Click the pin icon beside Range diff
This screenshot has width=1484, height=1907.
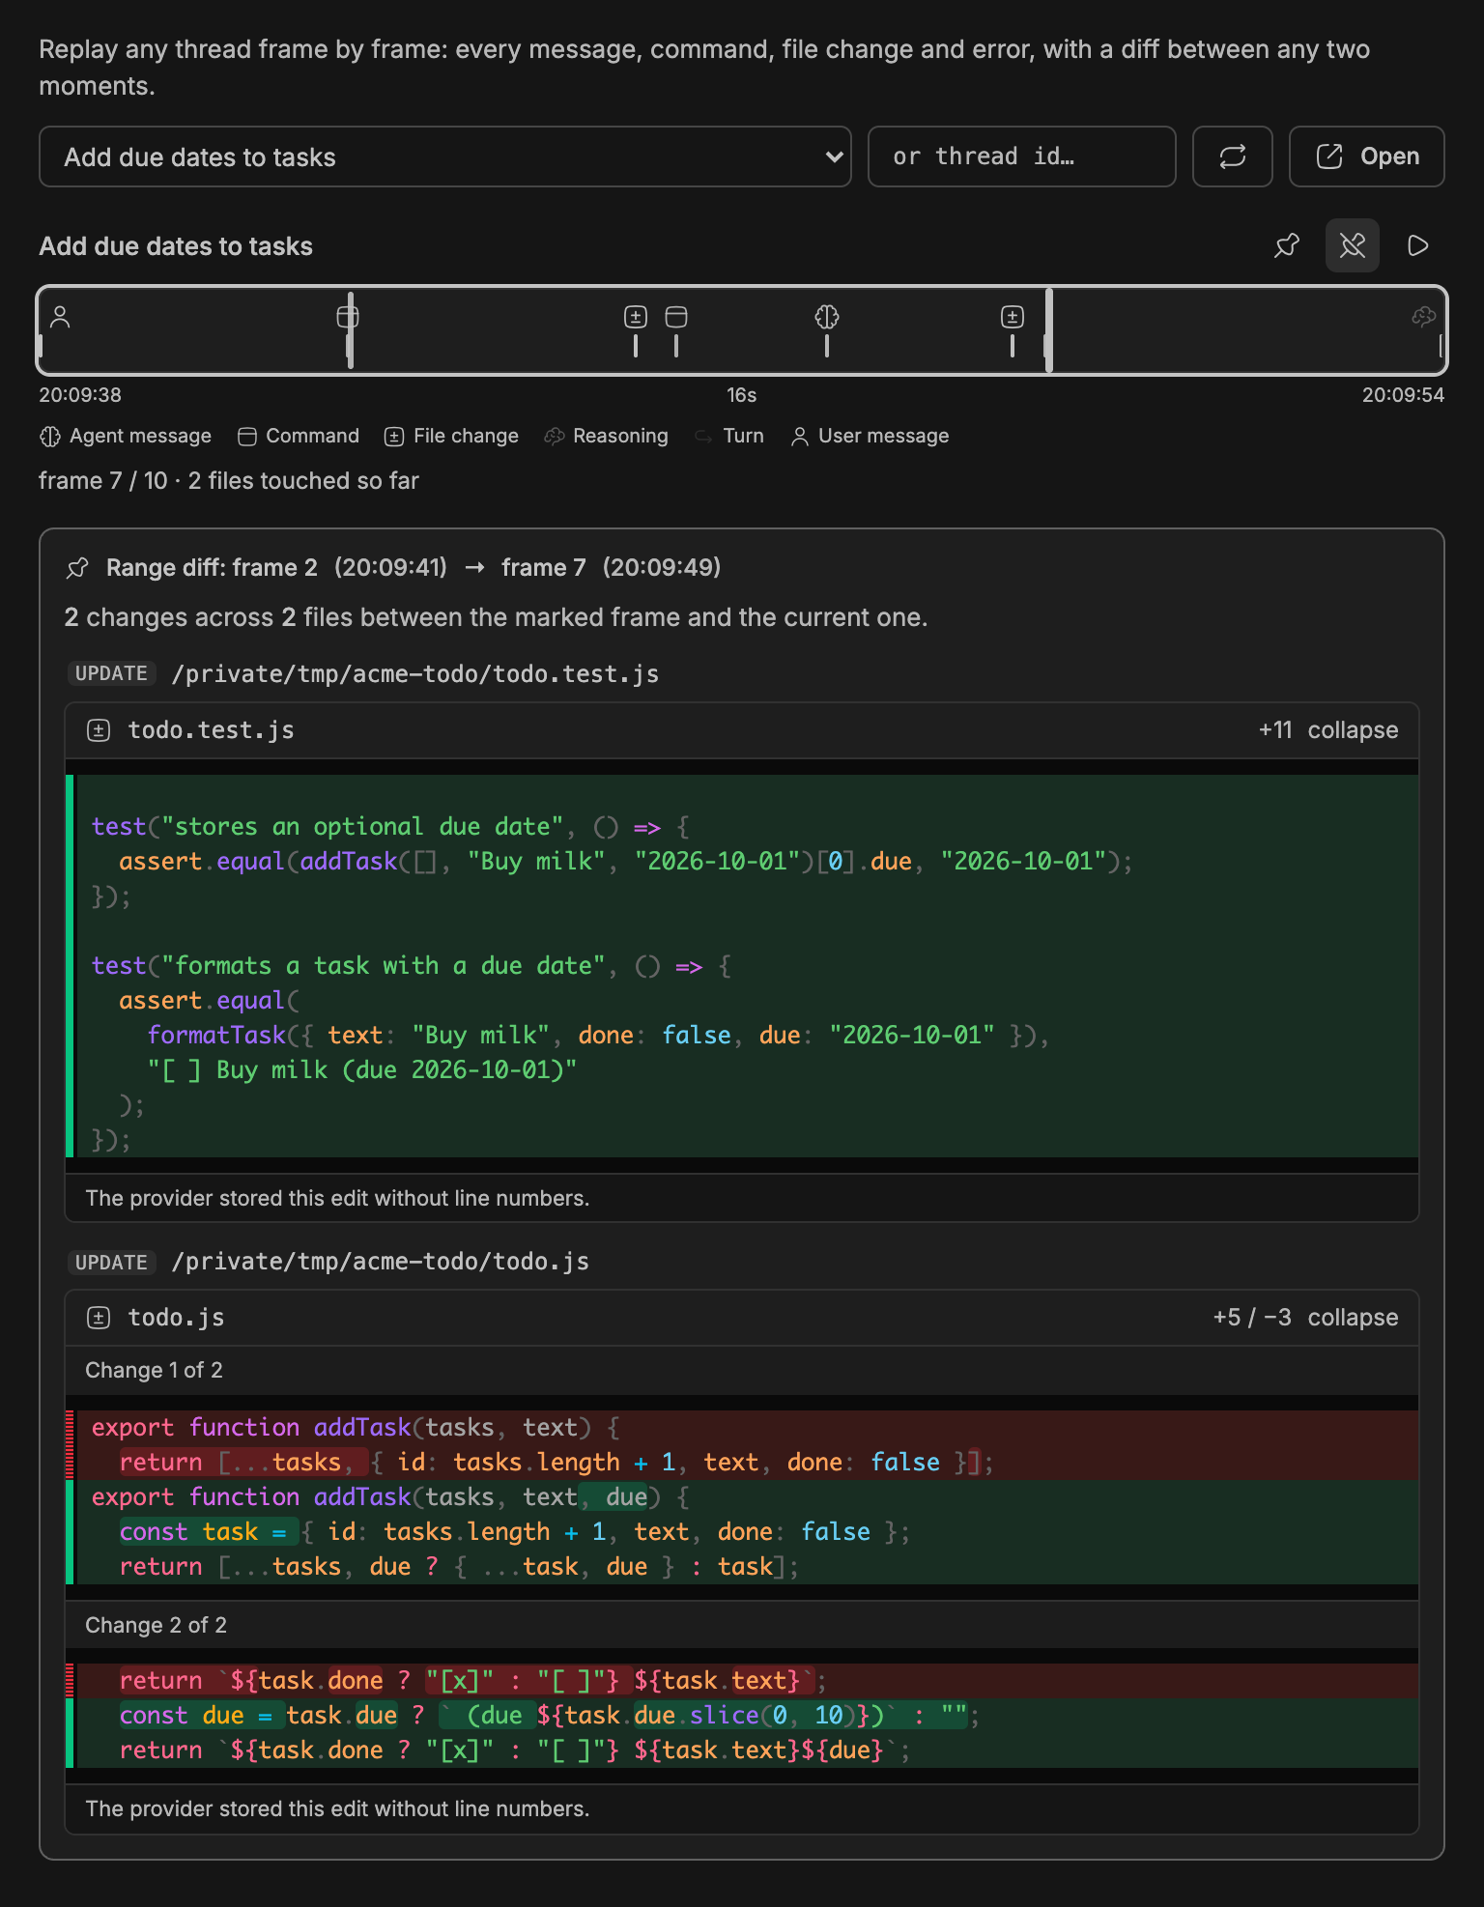click(78, 568)
